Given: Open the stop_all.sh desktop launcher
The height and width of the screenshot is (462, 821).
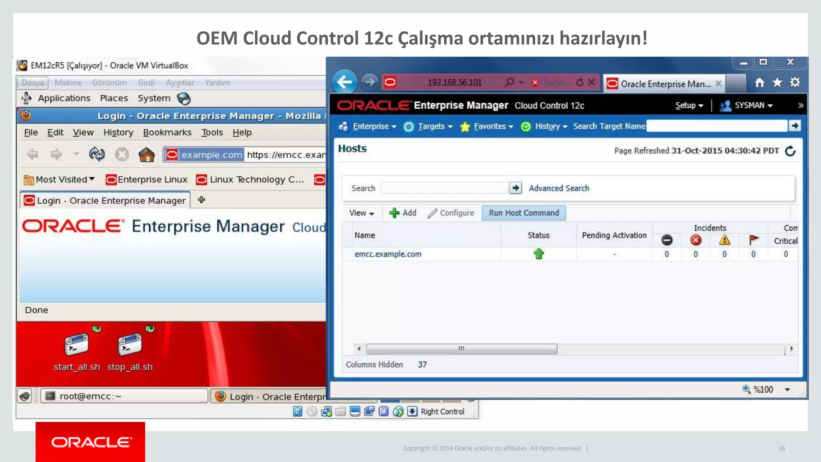Looking at the screenshot, I should point(130,348).
